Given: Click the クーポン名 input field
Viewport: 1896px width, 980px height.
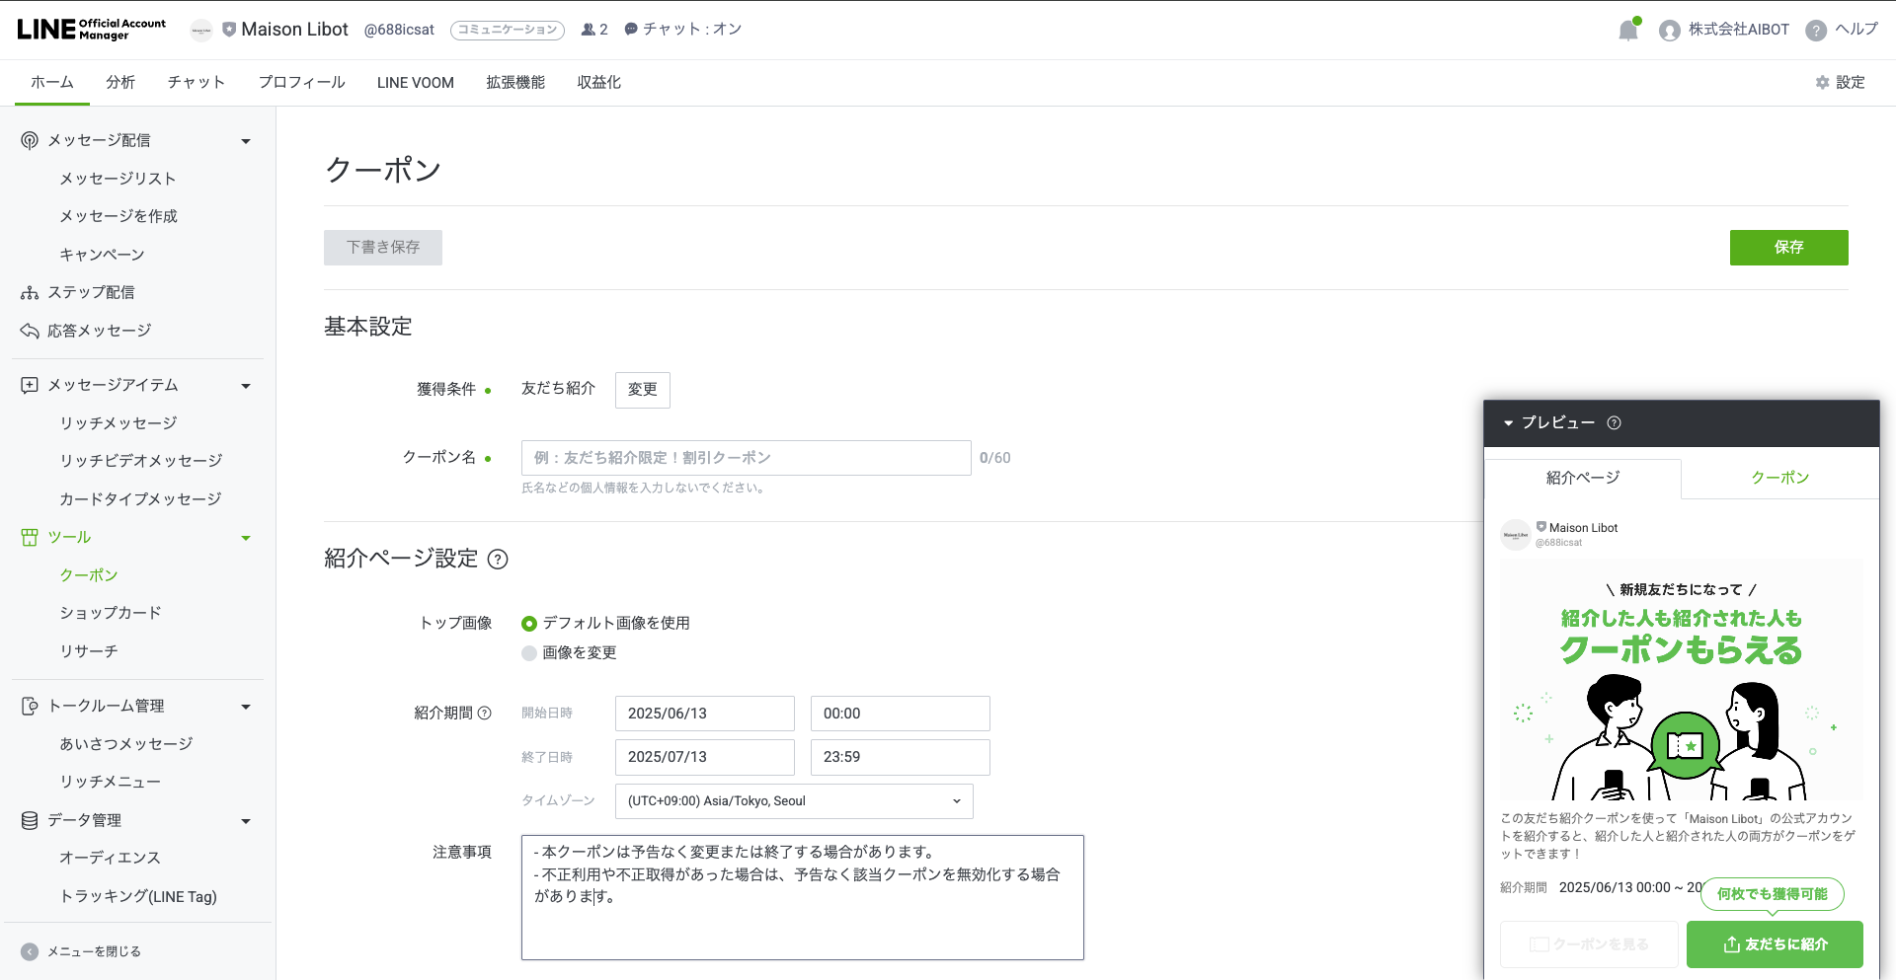Looking at the screenshot, I should (x=746, y=458).
